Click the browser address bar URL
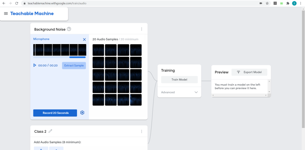Screen dimensions: 305x150 coord(57,3)
